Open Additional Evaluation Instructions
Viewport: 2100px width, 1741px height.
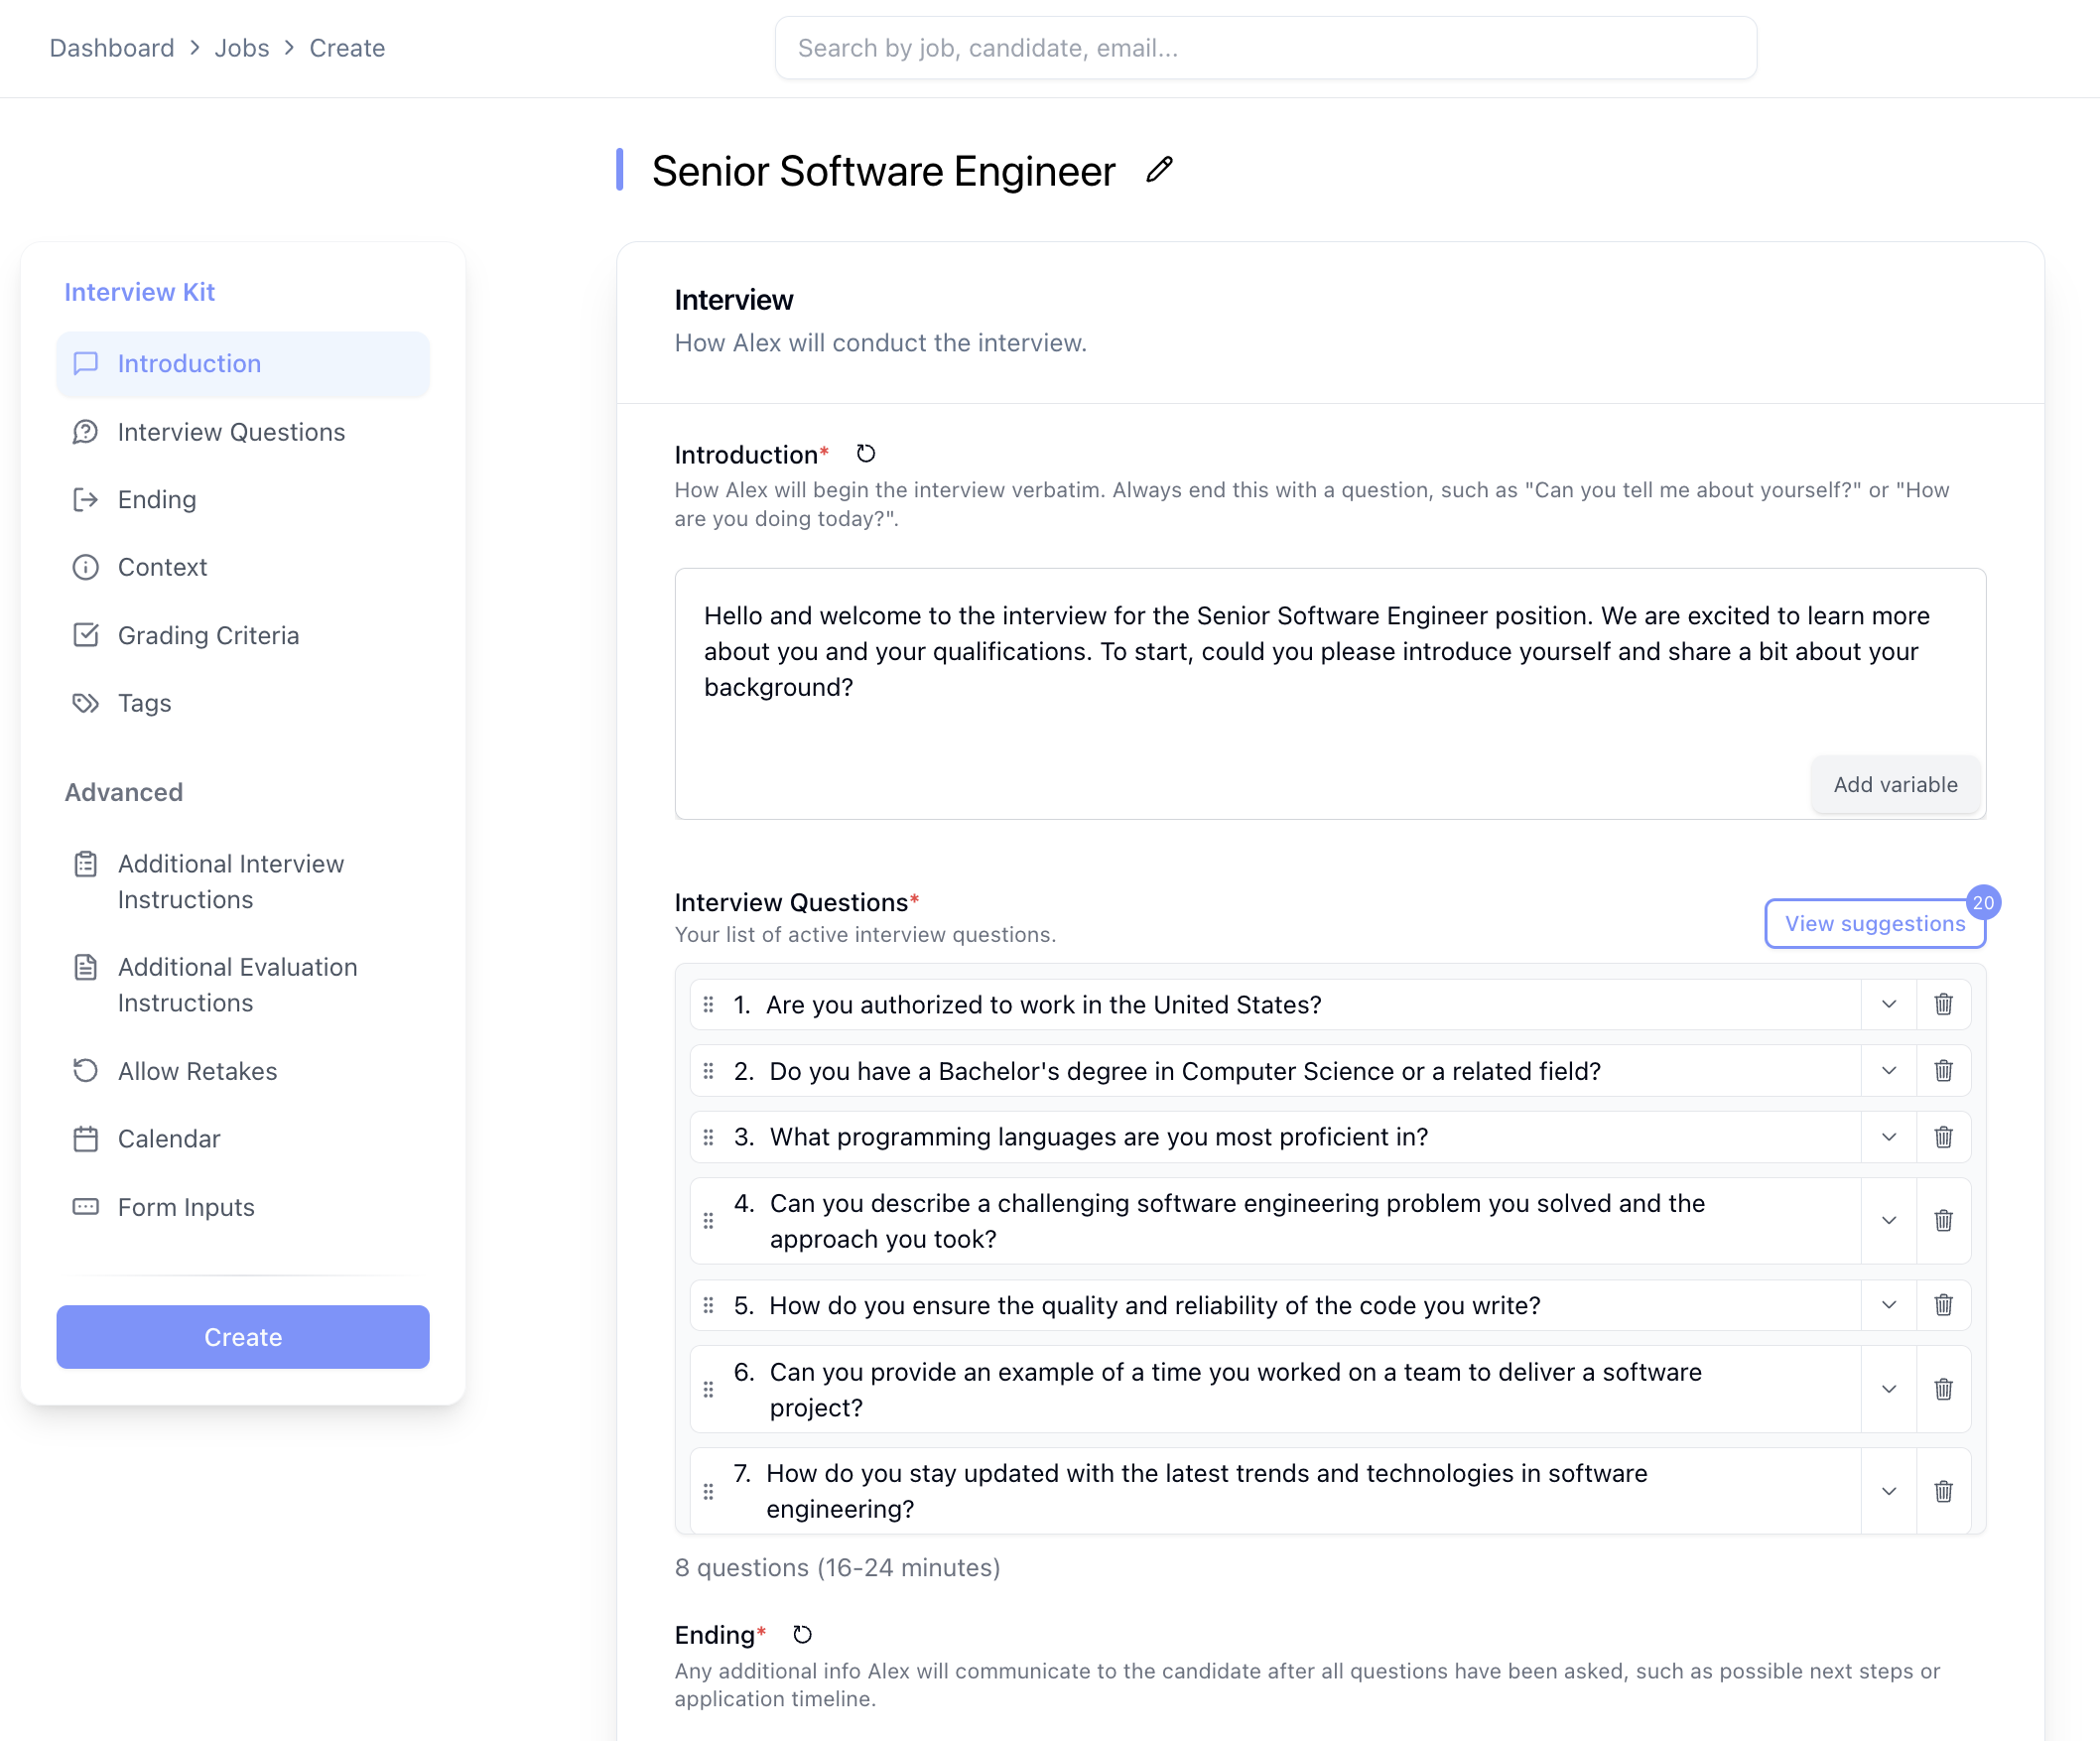pos(243,985)
